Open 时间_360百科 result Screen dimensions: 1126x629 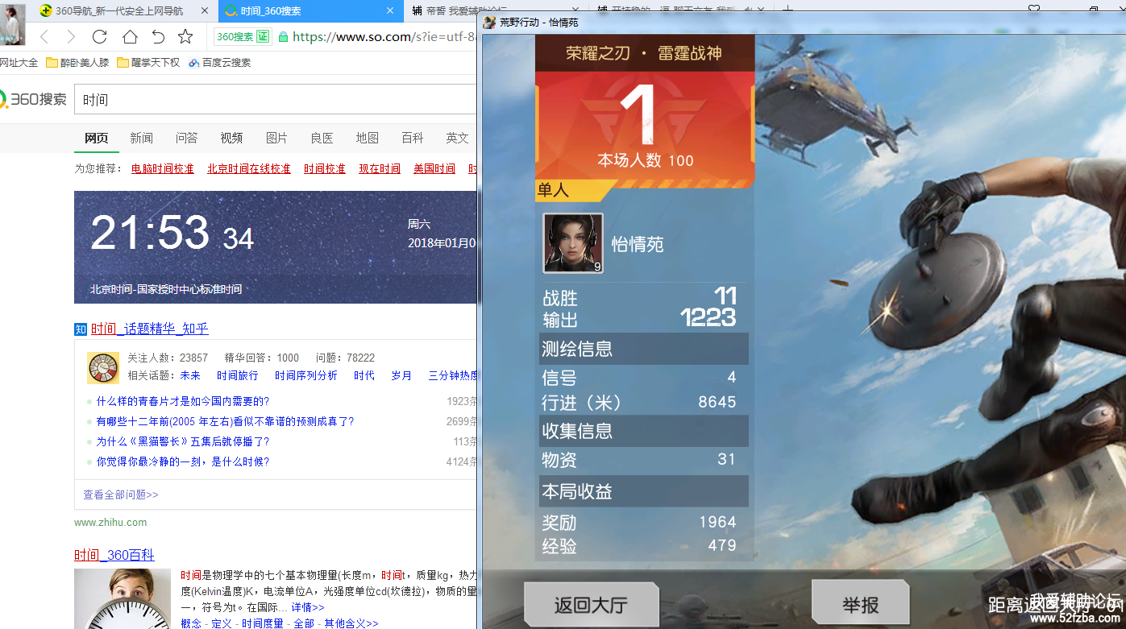point(114,555)
